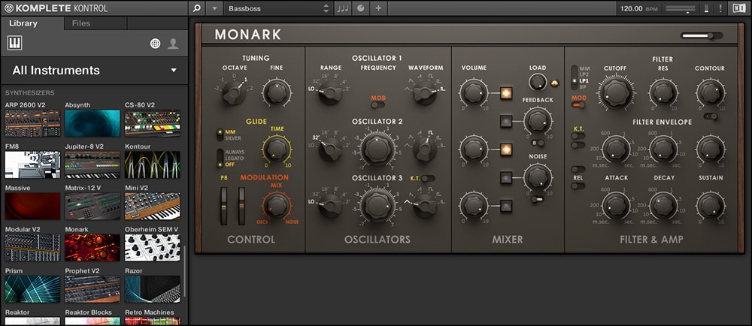Click the slider beside the Monark title

701,35
